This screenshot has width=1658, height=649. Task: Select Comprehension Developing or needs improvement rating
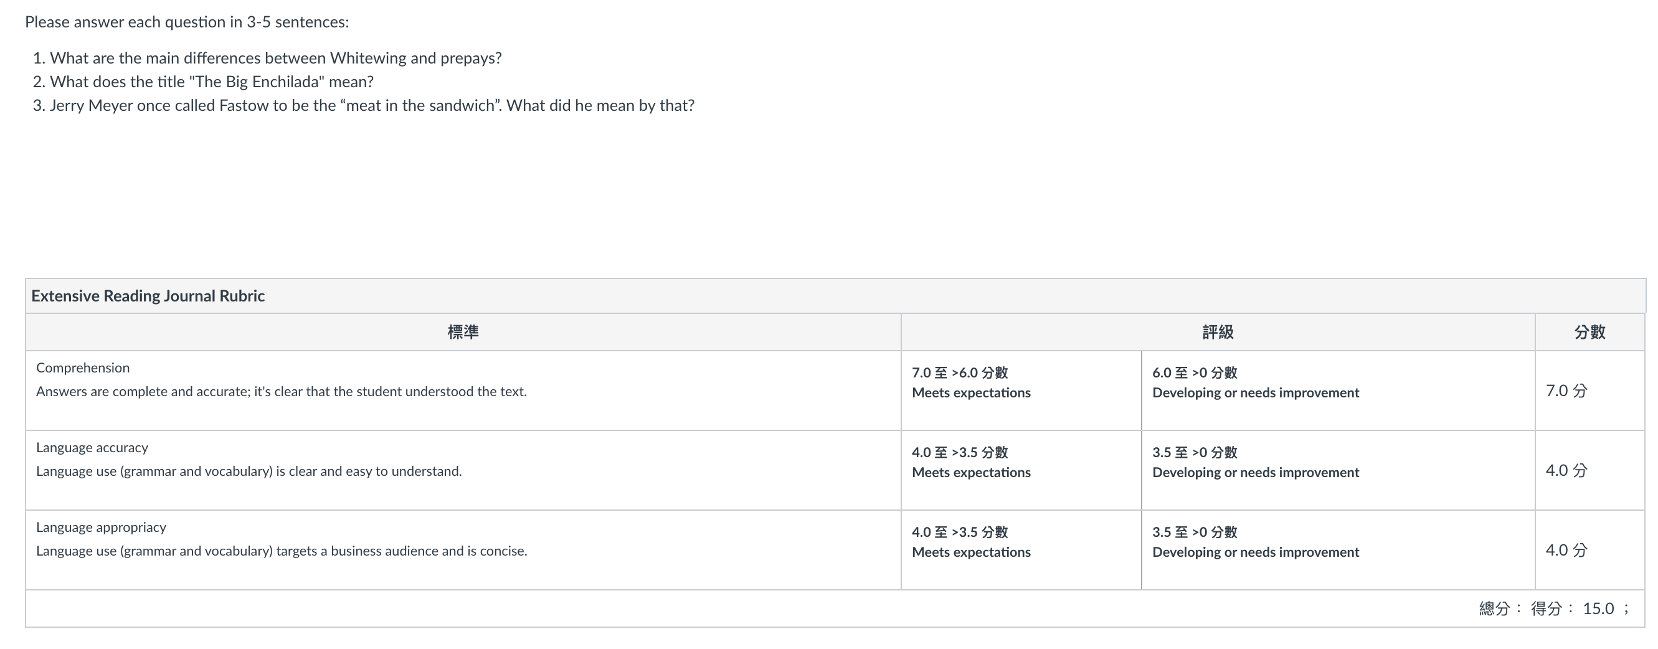1338,391
